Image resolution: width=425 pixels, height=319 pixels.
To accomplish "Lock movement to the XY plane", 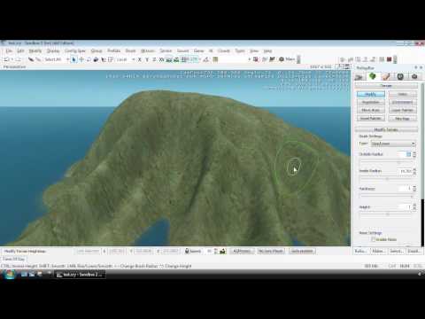I will [x=161, y=59].
